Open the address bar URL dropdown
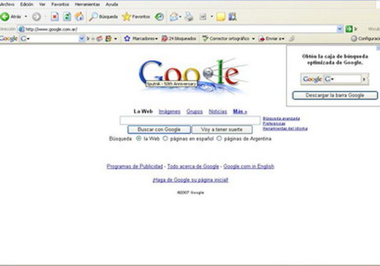This screenshot has width=380, height=266. [x=340, y=29]
